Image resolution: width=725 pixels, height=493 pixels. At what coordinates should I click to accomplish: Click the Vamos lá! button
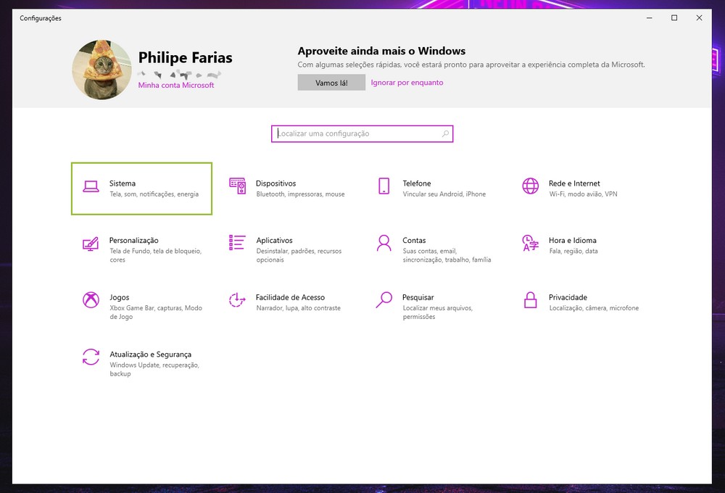click(x=331, y=83)
